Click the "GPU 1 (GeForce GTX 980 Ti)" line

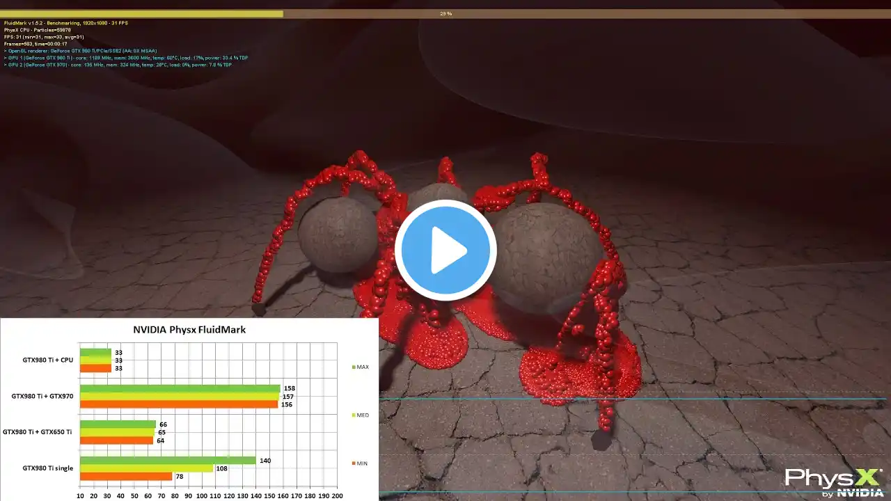pyautogui.click(x=126, y=58)
